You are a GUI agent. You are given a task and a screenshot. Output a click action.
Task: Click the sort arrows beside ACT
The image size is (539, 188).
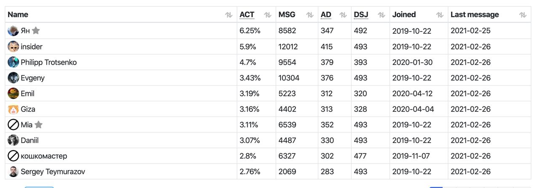[267, 15]
